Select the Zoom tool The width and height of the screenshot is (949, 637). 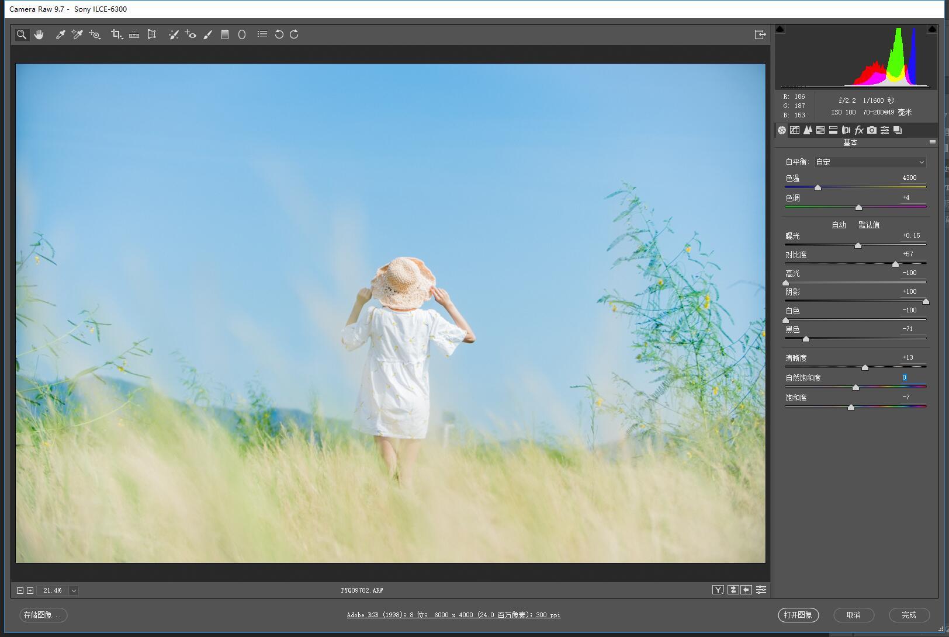pyautogui.click(x=22, y=34)
